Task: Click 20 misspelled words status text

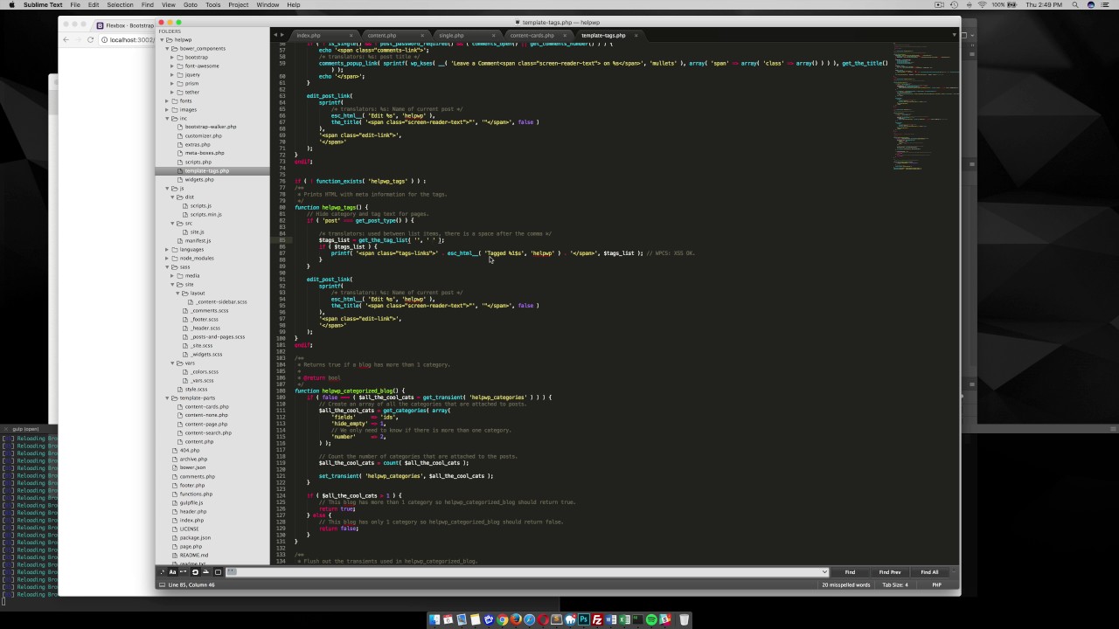Action: (x=845, y=584)
